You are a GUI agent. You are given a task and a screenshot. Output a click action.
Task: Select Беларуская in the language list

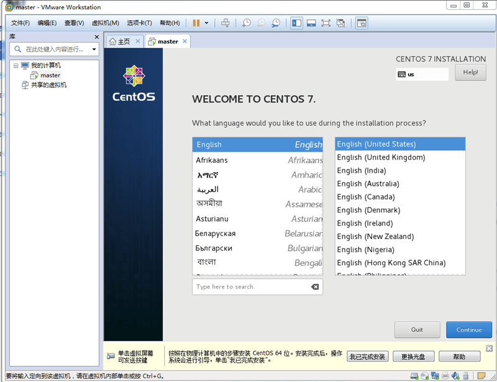(258, 234)
